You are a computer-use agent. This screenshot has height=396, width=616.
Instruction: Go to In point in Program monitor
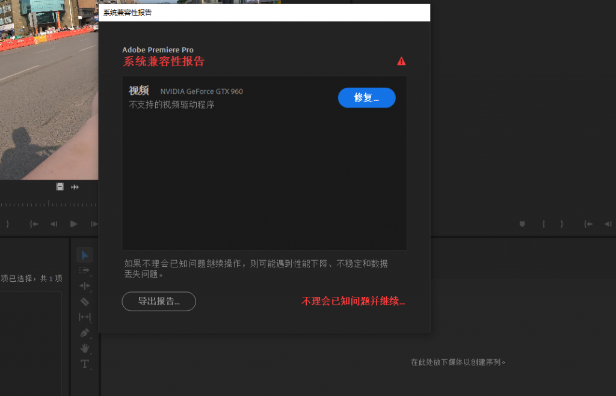(x=588, y=224)
